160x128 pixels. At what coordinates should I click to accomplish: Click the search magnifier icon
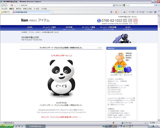tap(156, 5)
